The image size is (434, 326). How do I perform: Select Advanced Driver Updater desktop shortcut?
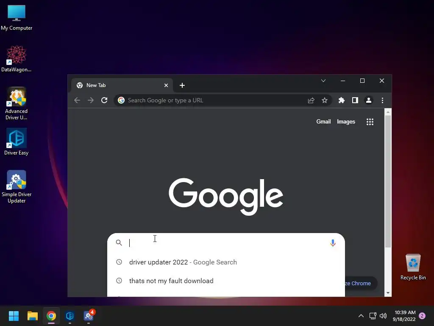[x=17, y=104]
